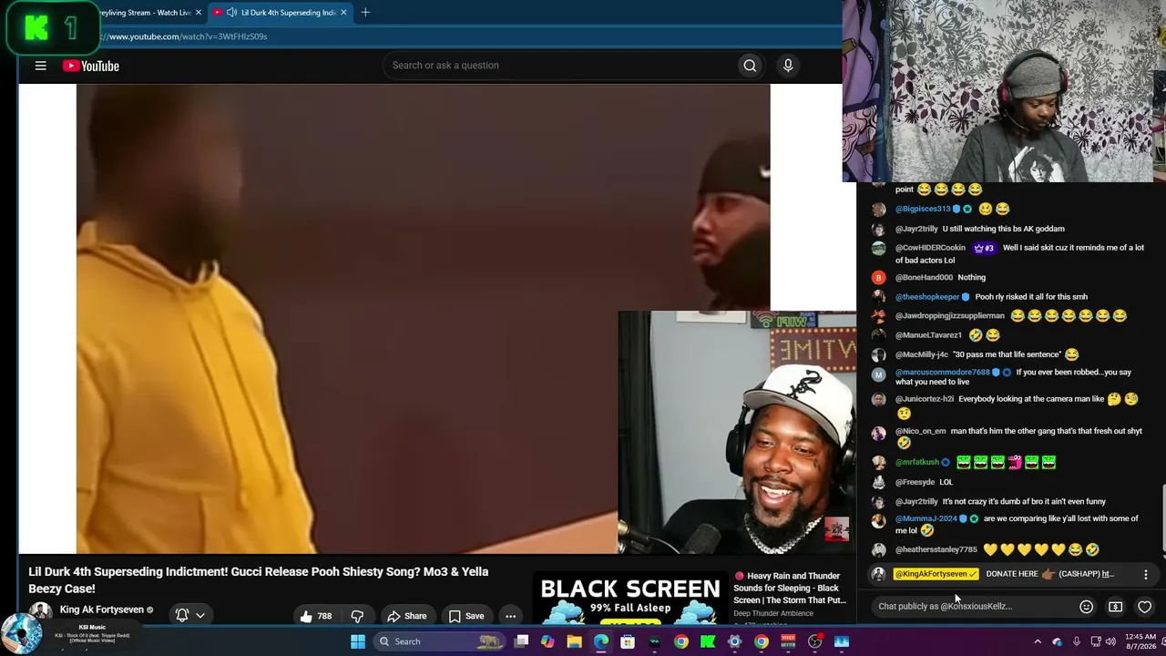Screen dimensions: 1166x656
Task: Open chat user @MummaJ-2024's profile
Action: pos(927,519)
